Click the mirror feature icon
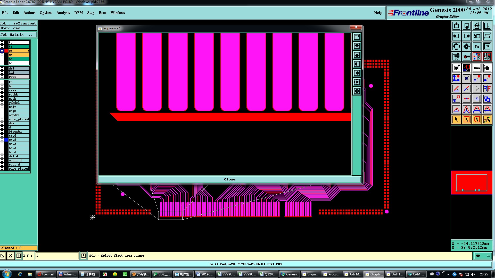This screenshot has height=278, width=495. (x=487, y=89)
